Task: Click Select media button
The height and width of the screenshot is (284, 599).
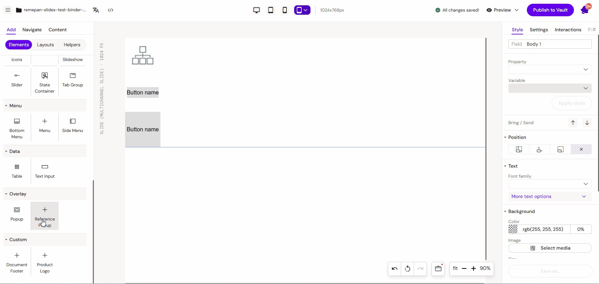Action: point(550,248)
